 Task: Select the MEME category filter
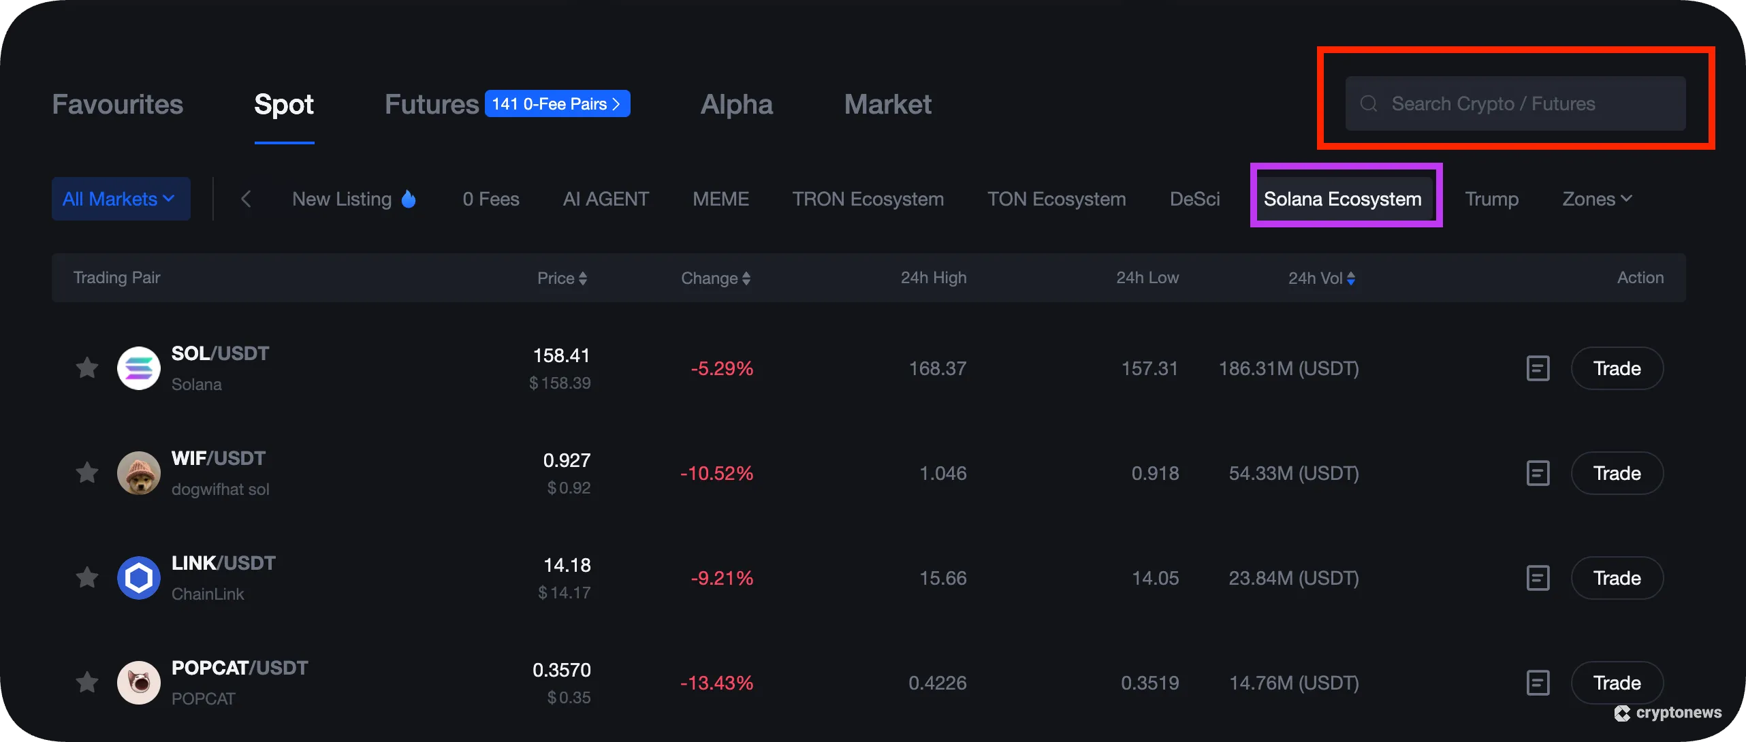(720, 199)
